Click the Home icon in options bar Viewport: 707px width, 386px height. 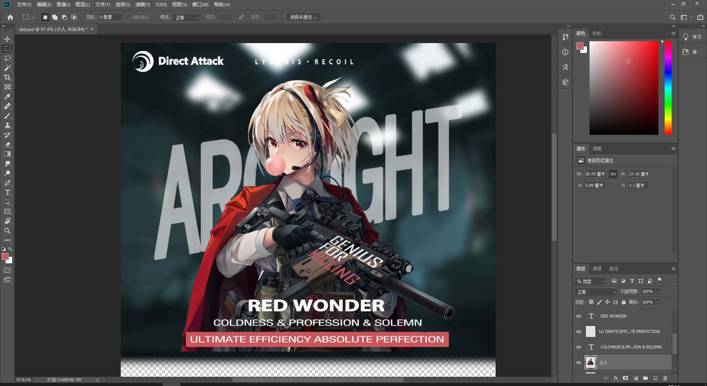tap(10, 17)
